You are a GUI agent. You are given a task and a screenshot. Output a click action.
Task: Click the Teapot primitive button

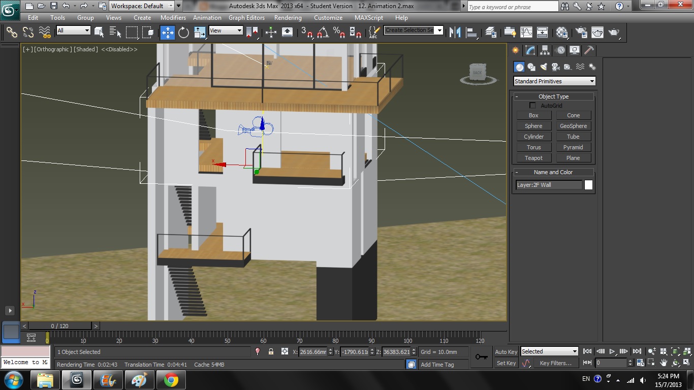533,158
